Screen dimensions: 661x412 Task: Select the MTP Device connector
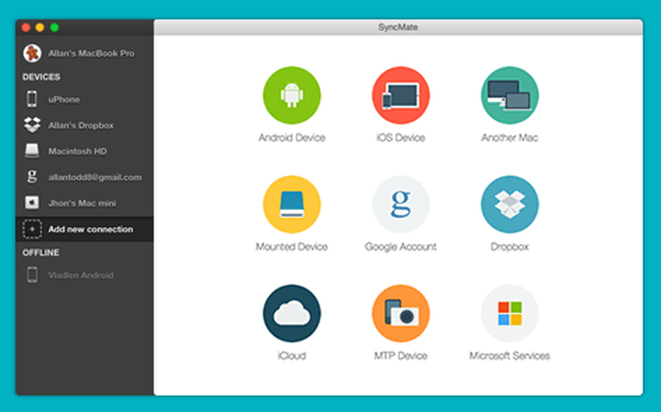point(400,313)
